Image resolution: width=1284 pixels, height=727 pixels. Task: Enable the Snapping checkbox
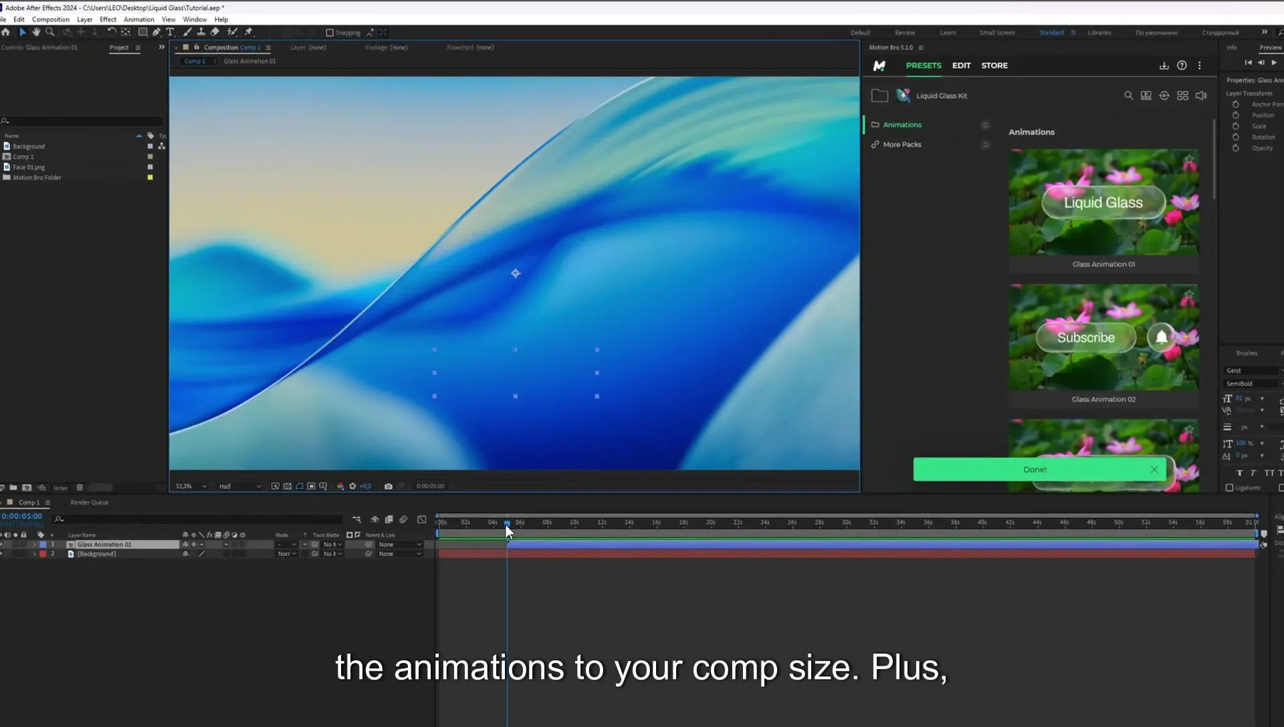329,33
